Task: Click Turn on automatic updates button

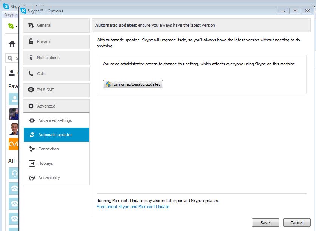Action: click(133, 84)
